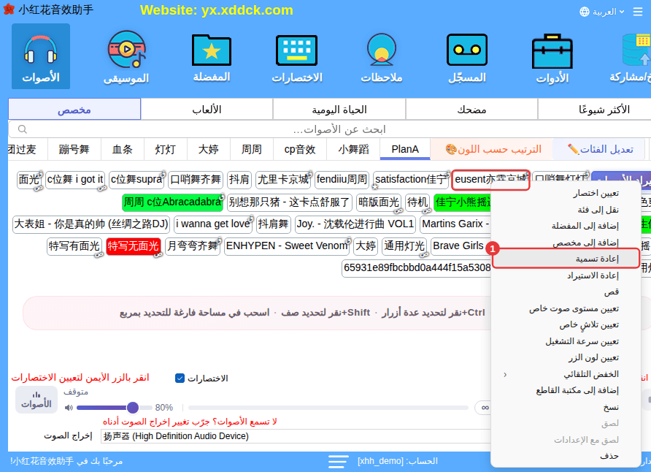Click the yx.xddck.com website link
This screenshot has width=651, height=472.
(x=247, y=10)
